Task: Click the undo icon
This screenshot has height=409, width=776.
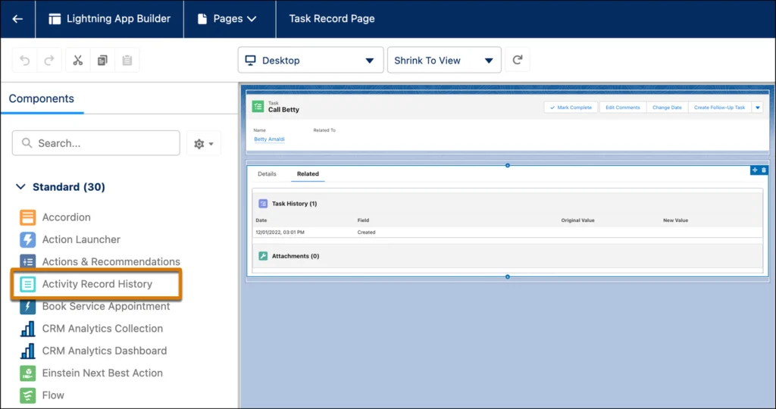Action: tap(25, 61)
